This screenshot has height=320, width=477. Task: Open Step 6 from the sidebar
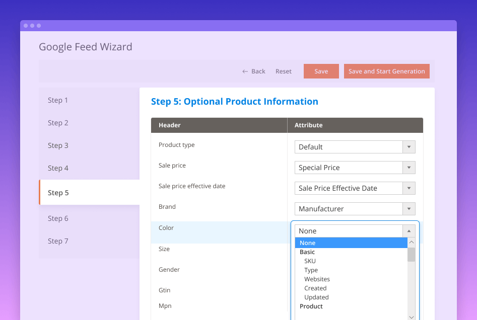pos(57,218)
